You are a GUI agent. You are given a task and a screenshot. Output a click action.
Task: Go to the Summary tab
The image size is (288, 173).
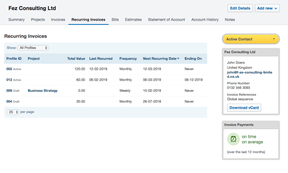click(x=16, y=20)
